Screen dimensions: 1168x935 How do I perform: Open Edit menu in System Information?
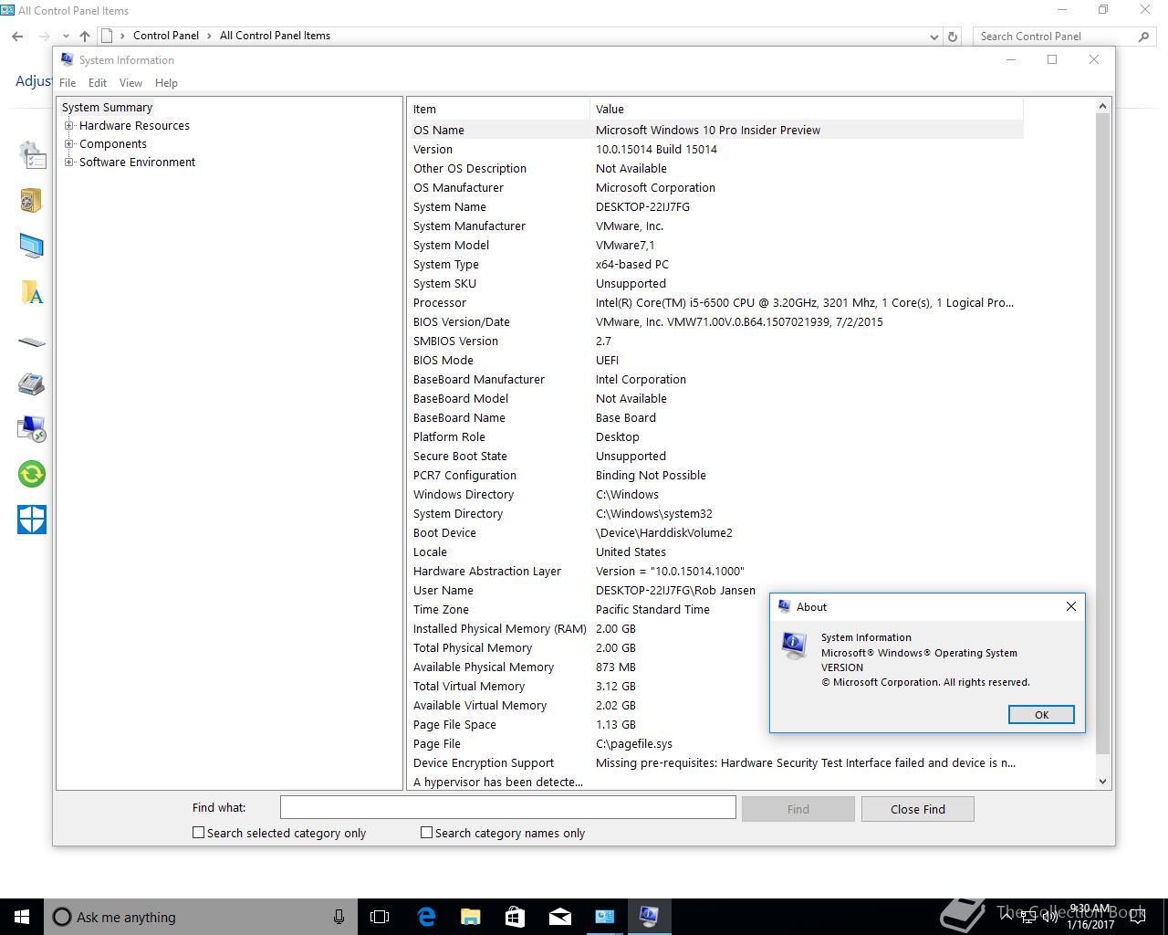(x=98, y=83)
